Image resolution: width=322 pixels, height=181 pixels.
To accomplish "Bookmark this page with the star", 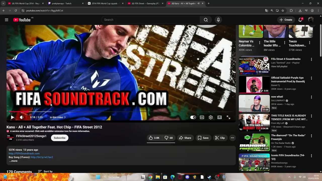I will 283,11.
